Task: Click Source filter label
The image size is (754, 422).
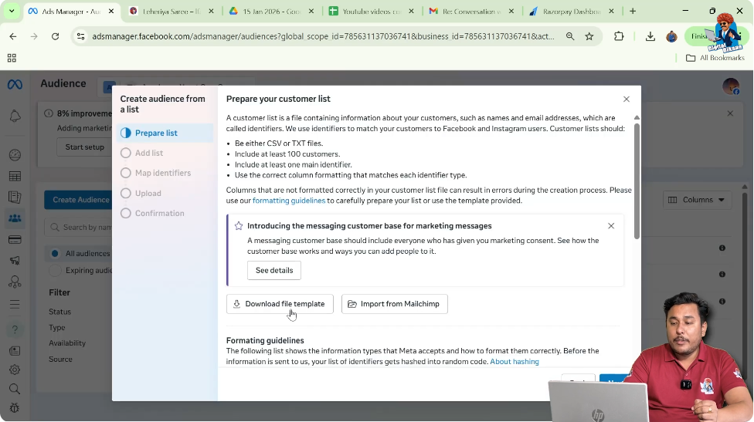Action: [60, 359]
